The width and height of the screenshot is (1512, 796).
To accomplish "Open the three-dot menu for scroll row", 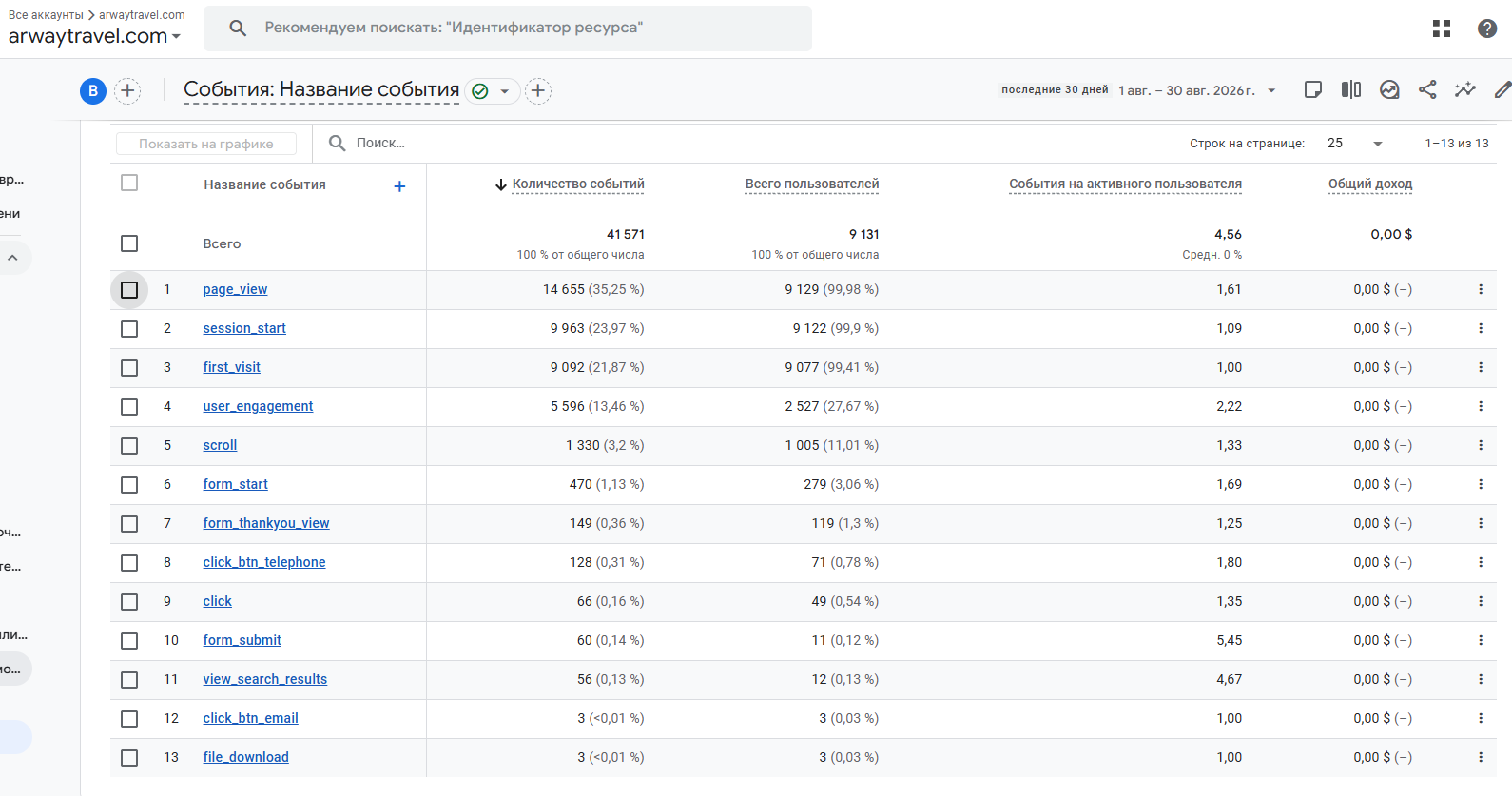I will [1481, 445].
